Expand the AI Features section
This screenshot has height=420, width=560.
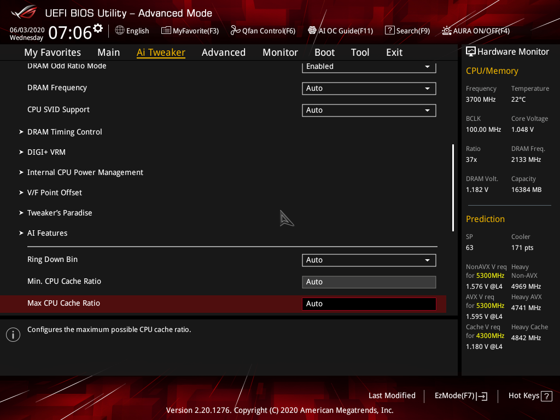coord(47,233)
